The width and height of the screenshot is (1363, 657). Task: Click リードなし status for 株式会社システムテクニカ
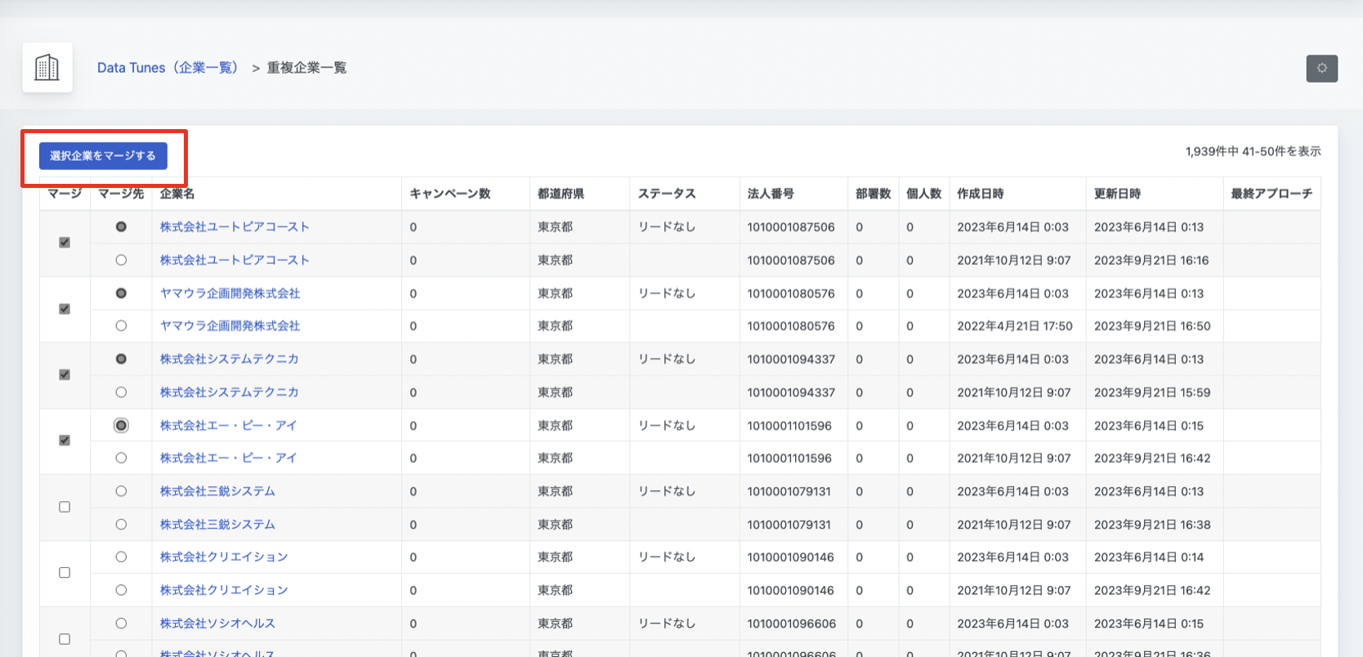(667, 359)
